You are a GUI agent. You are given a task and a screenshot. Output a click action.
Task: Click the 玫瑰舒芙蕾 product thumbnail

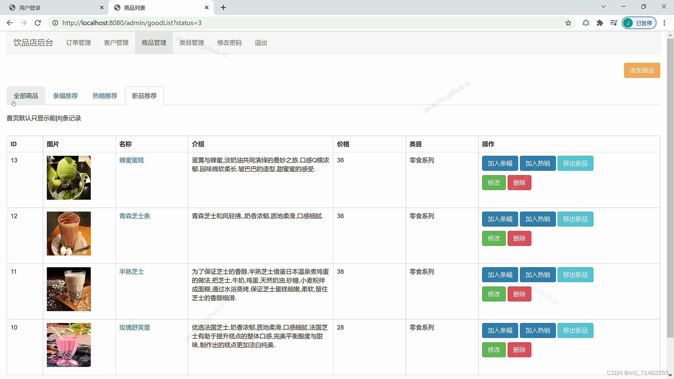coord(69,345)
